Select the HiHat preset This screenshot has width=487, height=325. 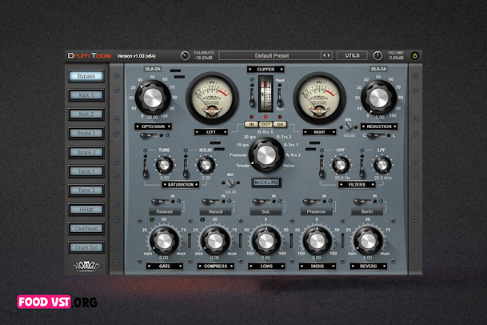click(x=86, y=209)
